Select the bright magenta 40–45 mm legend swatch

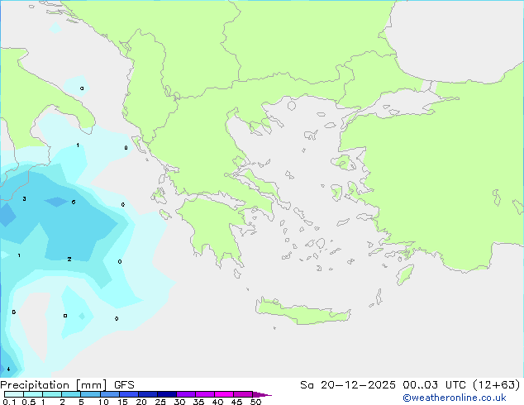tap(224, 394)
